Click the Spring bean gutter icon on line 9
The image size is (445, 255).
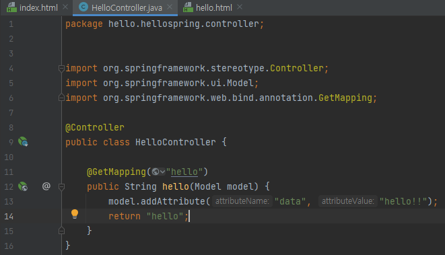23,141
